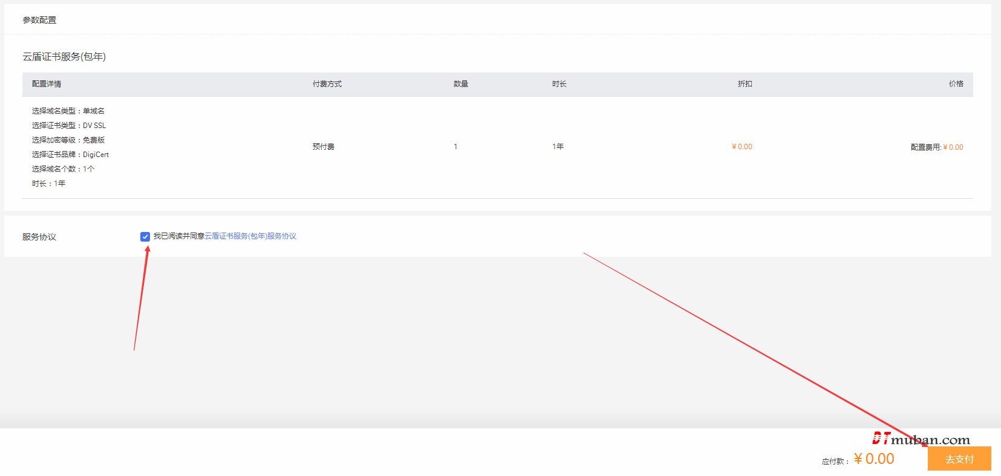This screenshot has height=476, width=1001.
Task: Click the DTmuban.com watermark logo
Action: [x=921, y=439]
